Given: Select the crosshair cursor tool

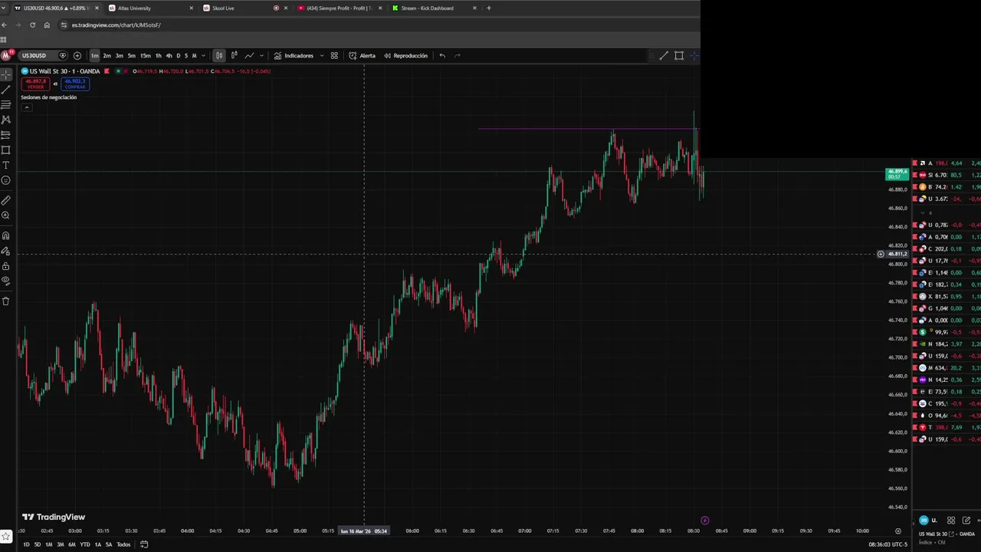Looking at the screenshot, I should (x=5, y=74).
